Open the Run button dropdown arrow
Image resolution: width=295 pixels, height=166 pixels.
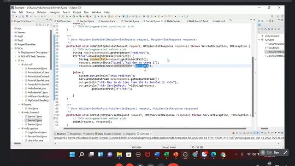[77, 17]
